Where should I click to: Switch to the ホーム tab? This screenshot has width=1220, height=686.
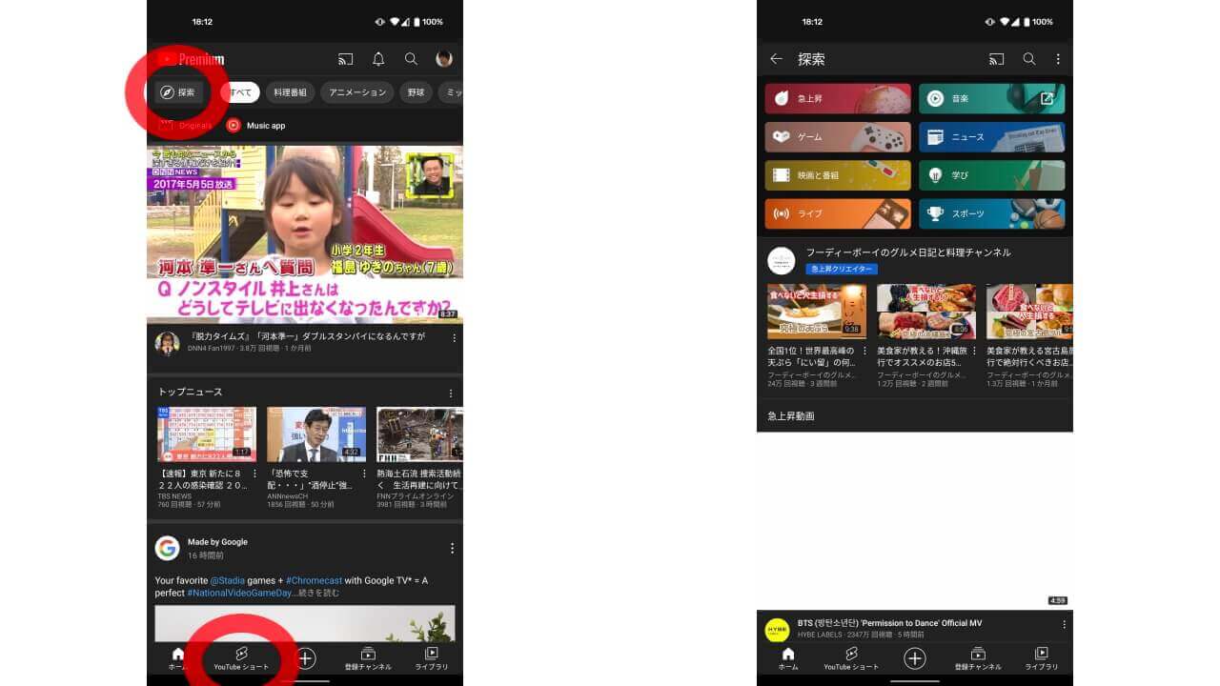pyautogui.click(x=176, y=658)
